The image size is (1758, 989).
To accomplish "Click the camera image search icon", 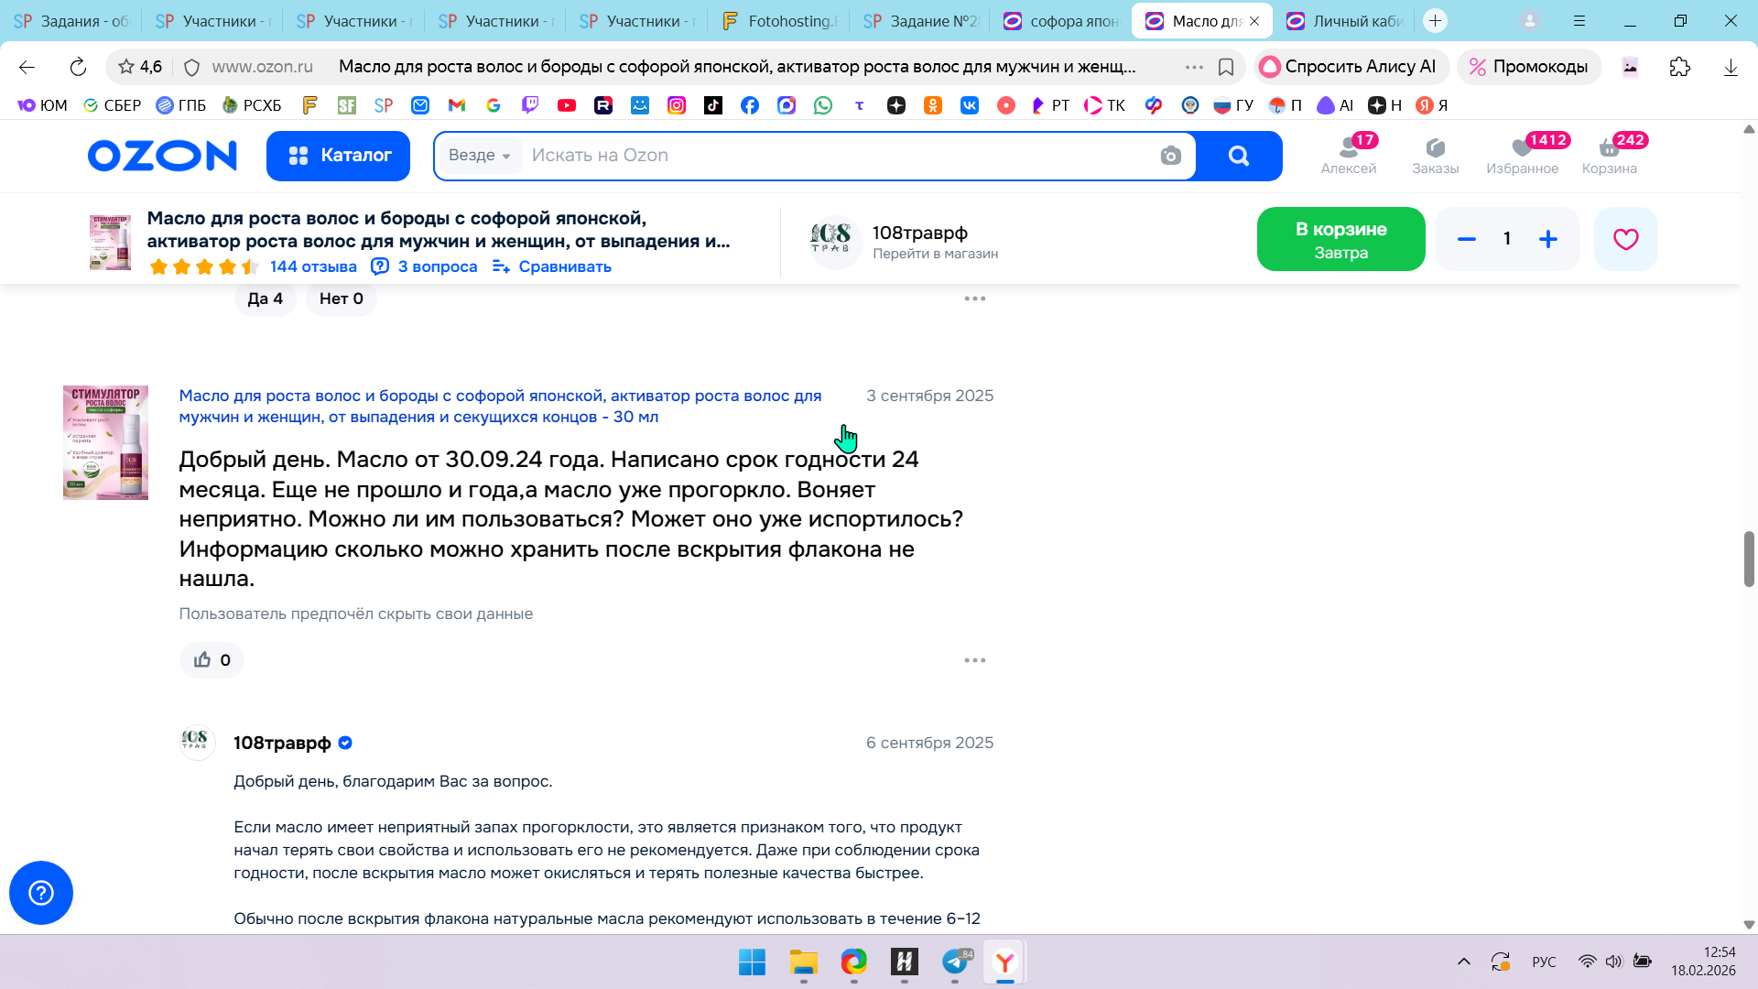I will pos(1170,156).
